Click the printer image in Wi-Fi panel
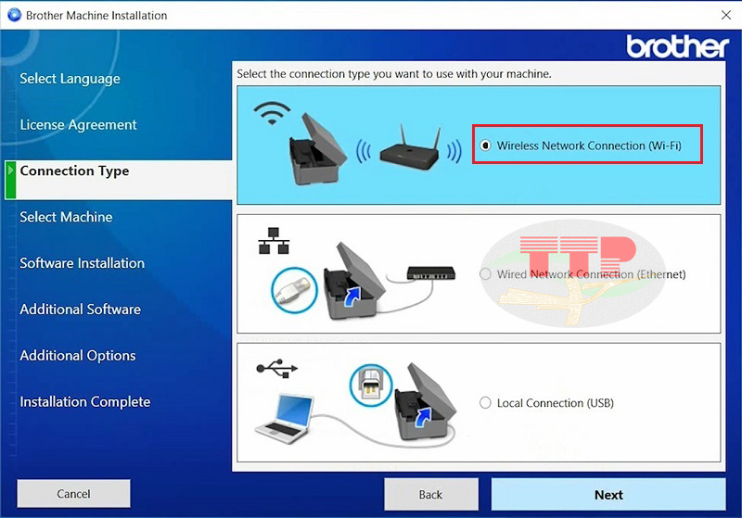The width and height of the screenshot is (742, 518). tap(316, 149)
